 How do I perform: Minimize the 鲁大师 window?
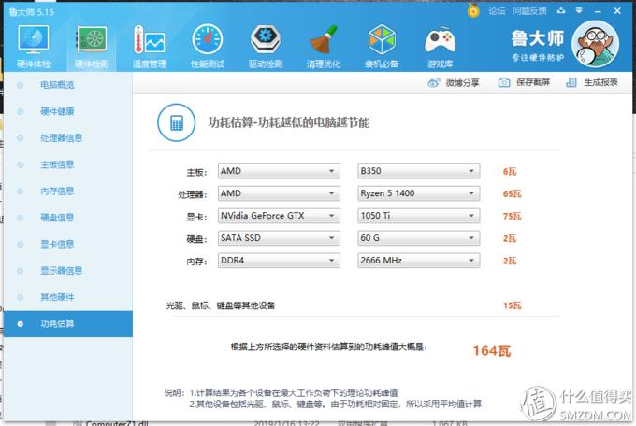point(598,11)
